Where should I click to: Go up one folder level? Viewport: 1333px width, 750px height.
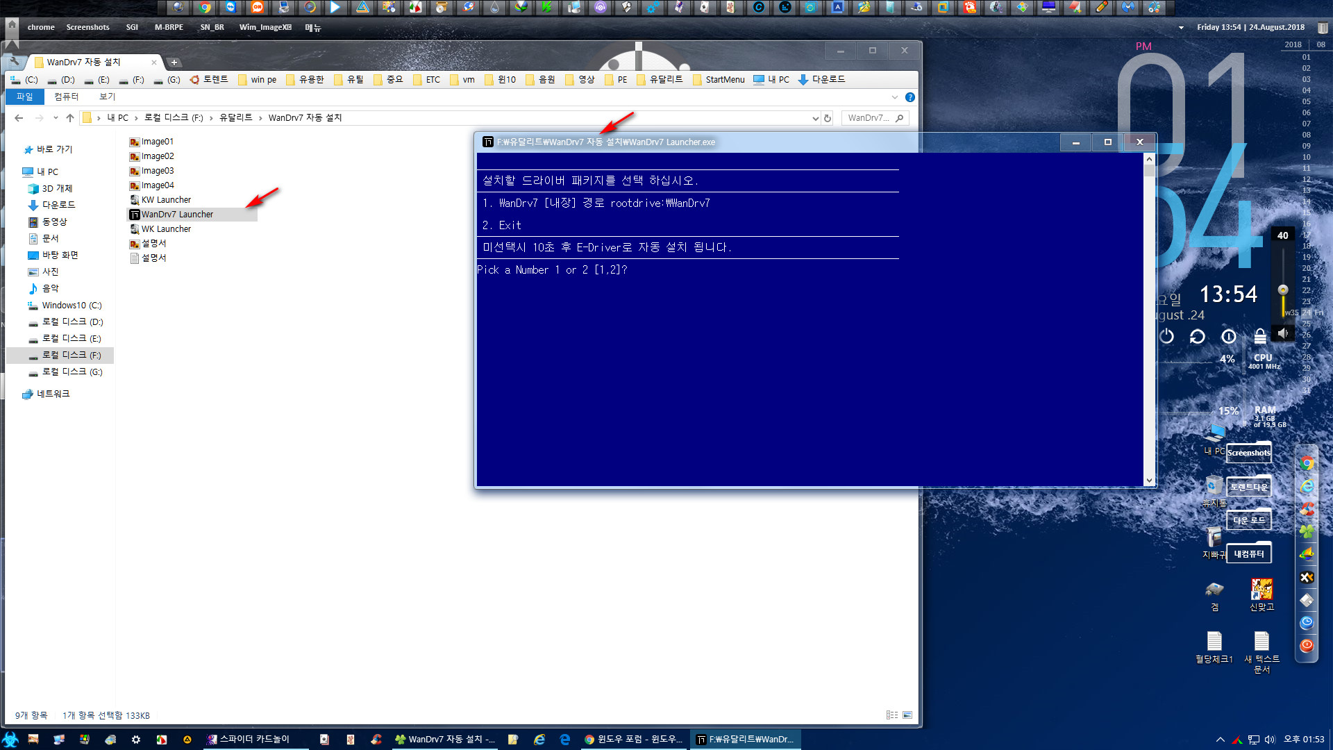click(70, 118)
